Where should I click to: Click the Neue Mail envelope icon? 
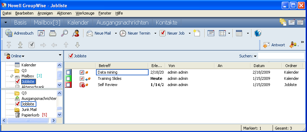89,33
